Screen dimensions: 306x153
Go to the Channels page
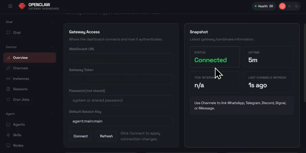click(20, 68)
